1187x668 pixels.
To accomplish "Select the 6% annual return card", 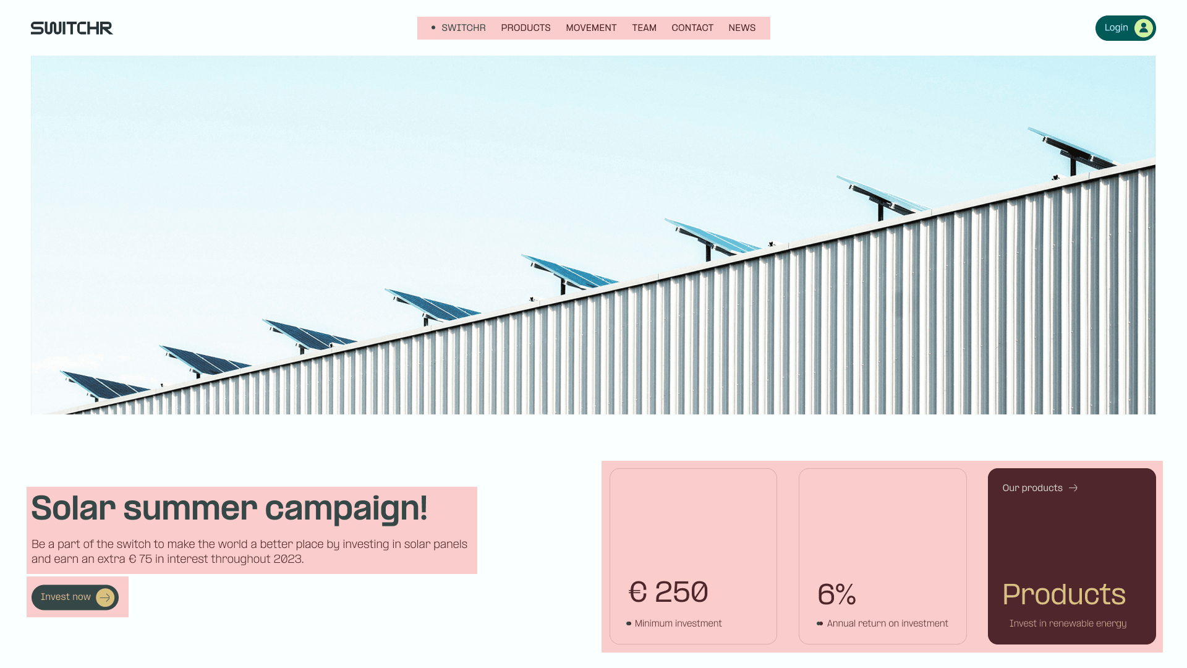I will coord(882,556).
